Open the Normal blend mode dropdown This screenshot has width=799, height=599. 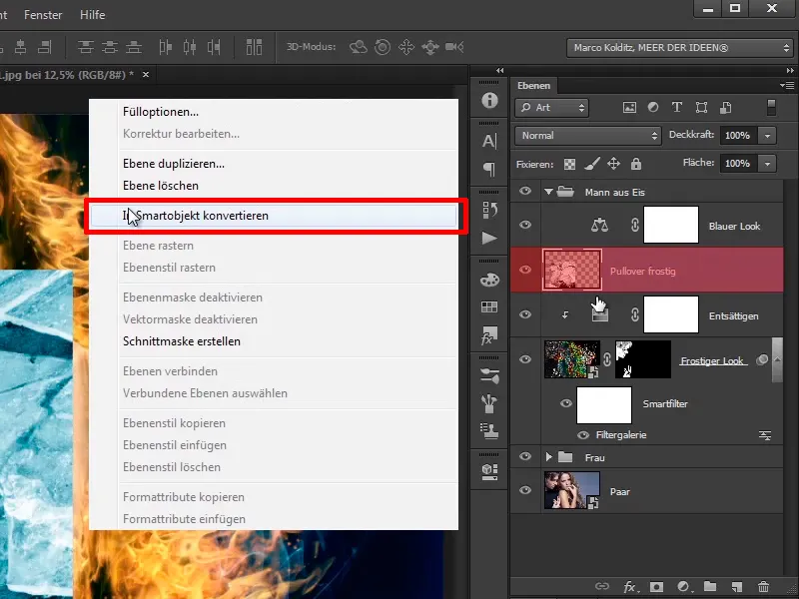tap(588, 136)
